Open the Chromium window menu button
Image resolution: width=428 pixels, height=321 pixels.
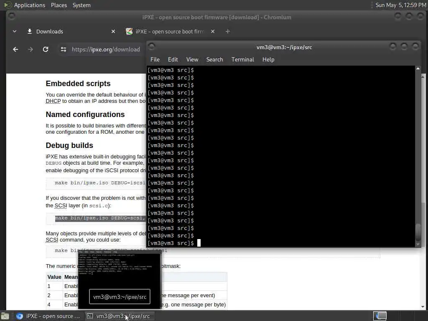point(11,16)
